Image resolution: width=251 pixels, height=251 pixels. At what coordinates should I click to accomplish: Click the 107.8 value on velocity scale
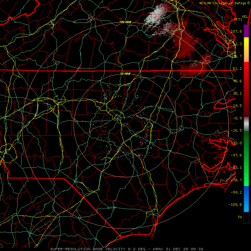click(236, 31)
